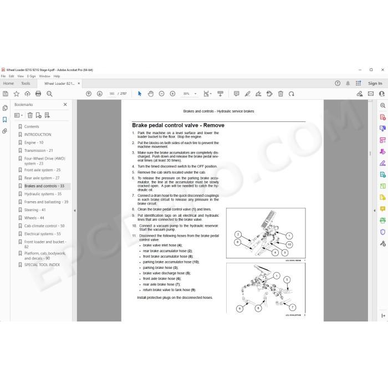
Task: Click the upload to cloud icon
Action: 27,94
